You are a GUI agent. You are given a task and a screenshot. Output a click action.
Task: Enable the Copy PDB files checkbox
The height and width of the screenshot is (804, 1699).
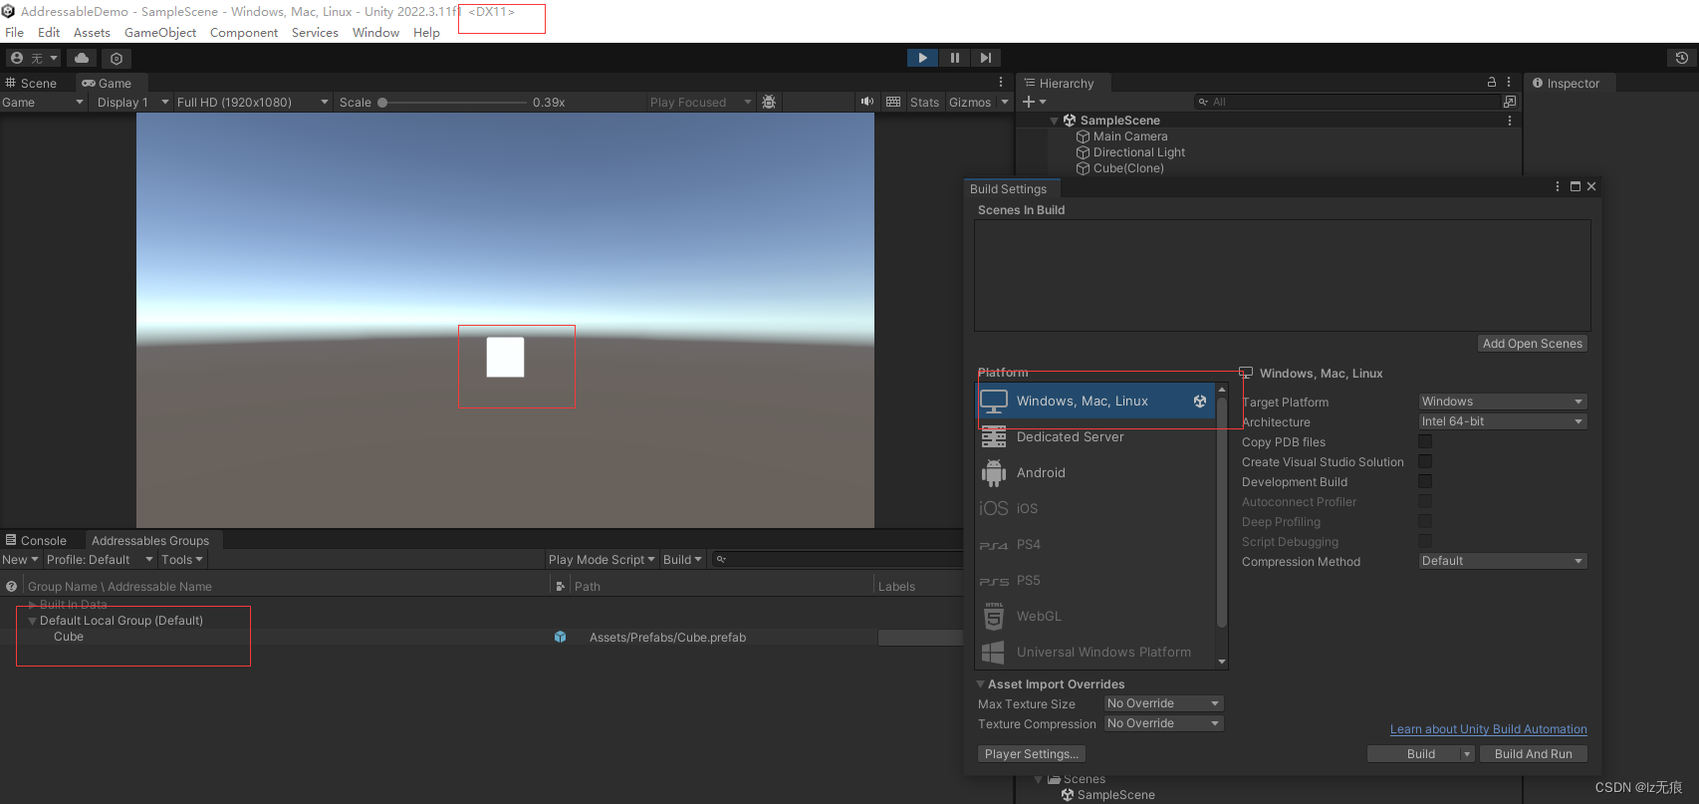pos(1425,441)
